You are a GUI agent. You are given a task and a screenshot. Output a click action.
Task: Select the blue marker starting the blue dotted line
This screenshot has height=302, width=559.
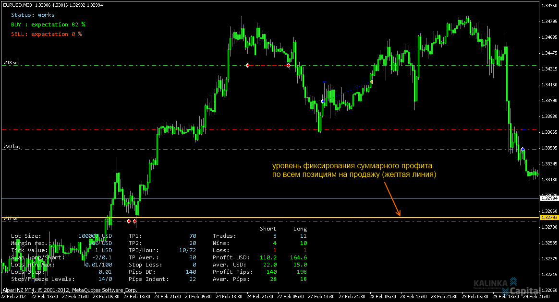click(x=323, y=101)
